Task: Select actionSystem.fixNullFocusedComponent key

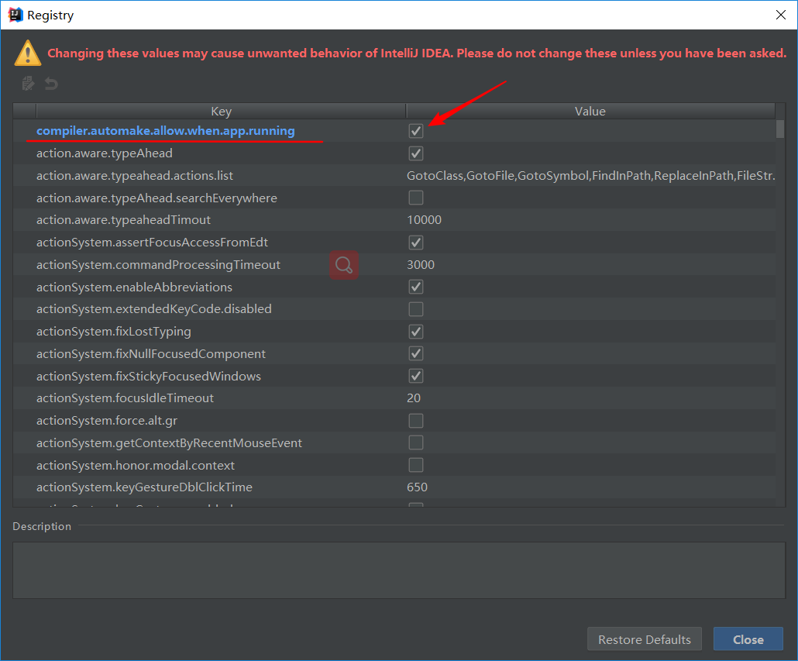Action: click(151, 353)
